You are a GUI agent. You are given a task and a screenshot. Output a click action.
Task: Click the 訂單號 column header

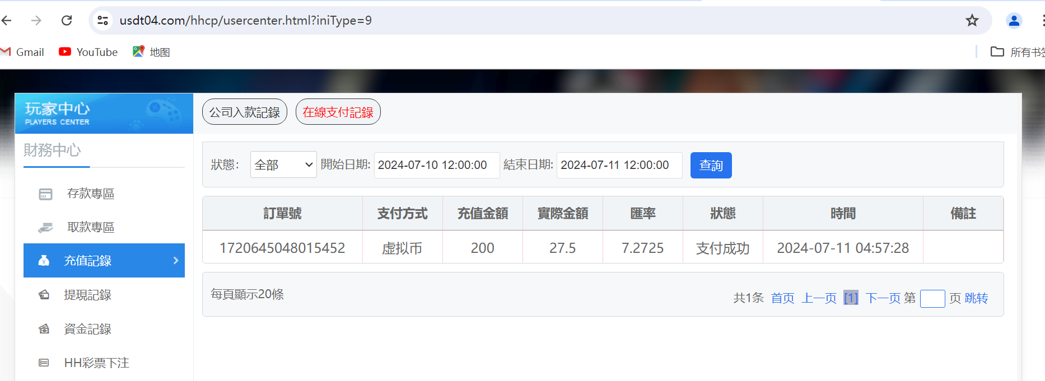pos(282,213)
